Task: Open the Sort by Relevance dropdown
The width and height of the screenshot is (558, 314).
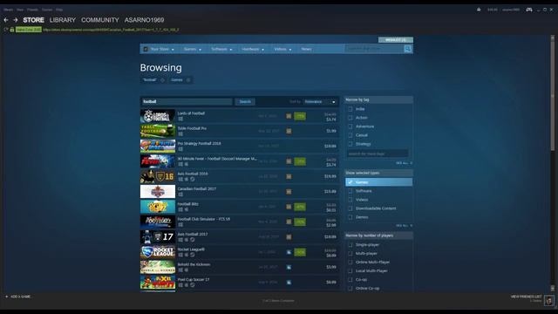Action: coord(320,102)
